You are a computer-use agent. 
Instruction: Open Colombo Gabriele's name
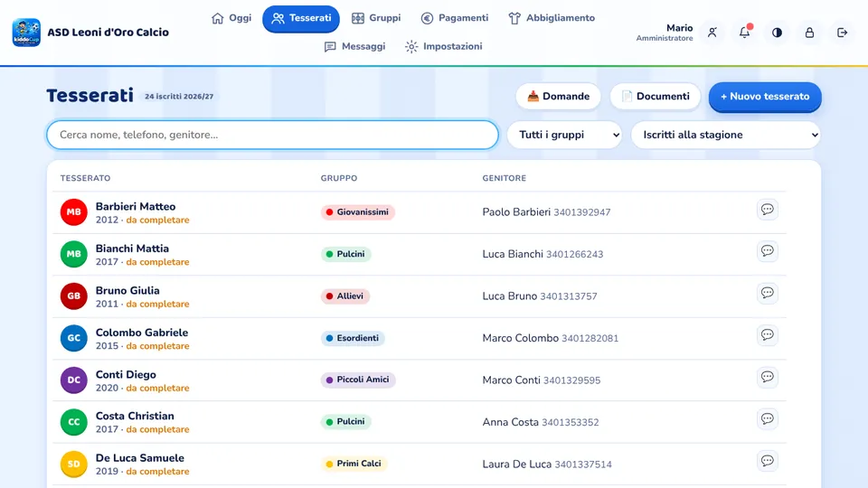pos(142,333)
